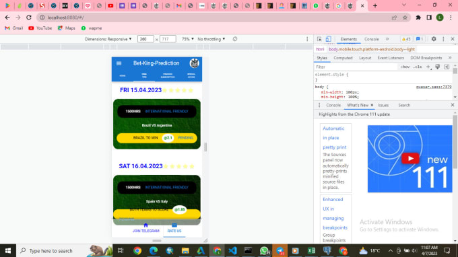This screenshot has width=458, height=257.
Task: Click the SAT 16.04.2023 date heading
Action: coord(141,166)
